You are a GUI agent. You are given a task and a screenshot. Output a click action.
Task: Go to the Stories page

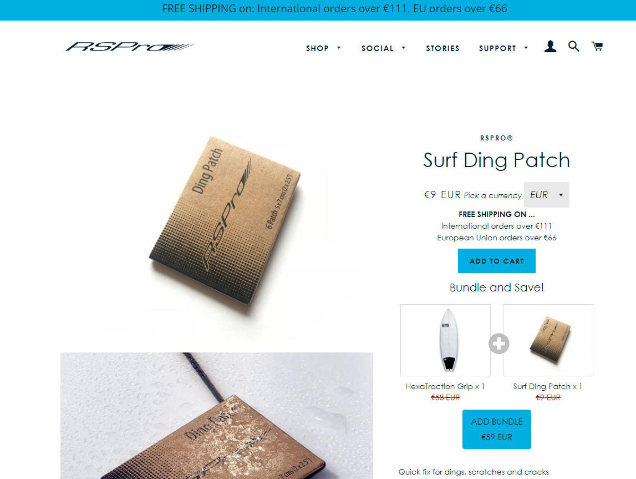click(442, 48)
